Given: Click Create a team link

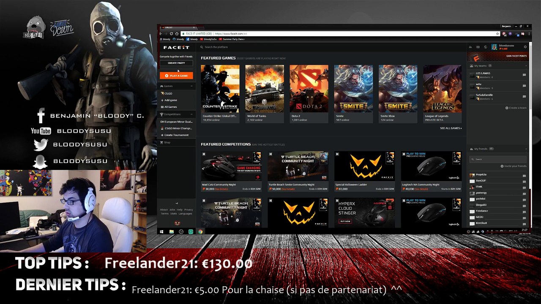Looking at the screenshot, I should [516, 108].
